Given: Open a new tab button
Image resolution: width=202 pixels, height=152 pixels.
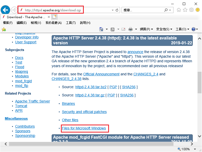Looking at the screenshot, I should 54,17.
